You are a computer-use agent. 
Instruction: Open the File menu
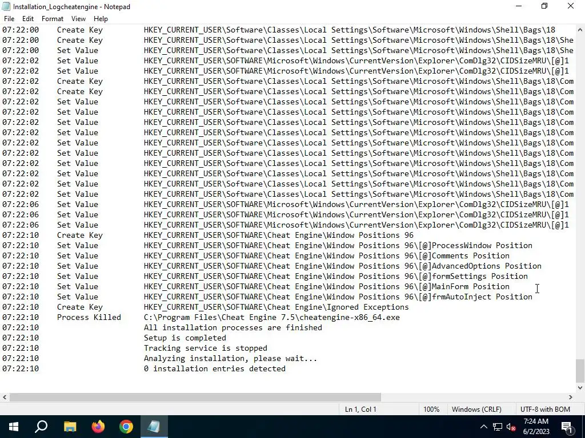point(9,19)
